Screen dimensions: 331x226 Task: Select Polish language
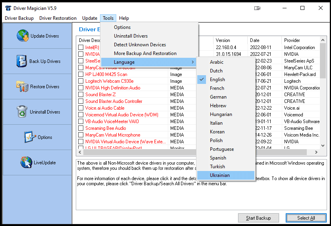point(226,141)
